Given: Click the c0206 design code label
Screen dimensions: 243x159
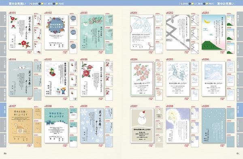Looking at the screenshot, I should (x=205, y=59).
